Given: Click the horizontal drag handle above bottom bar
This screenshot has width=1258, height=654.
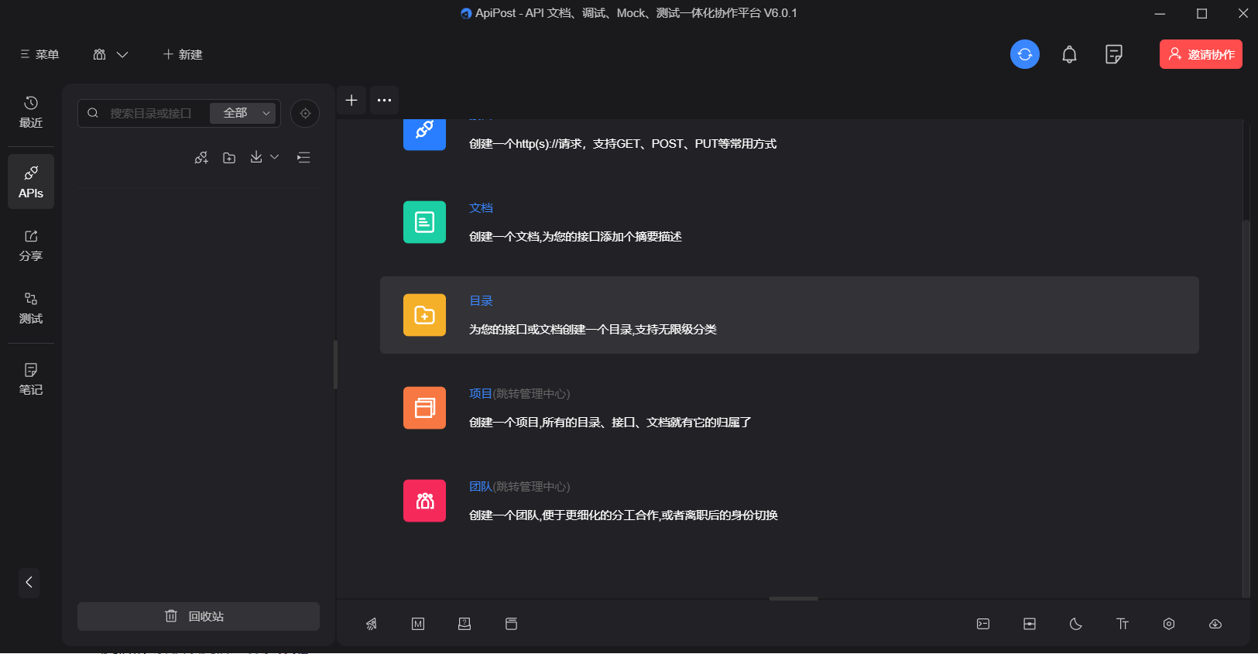Looking at the screenshot, I should (794, 598).
